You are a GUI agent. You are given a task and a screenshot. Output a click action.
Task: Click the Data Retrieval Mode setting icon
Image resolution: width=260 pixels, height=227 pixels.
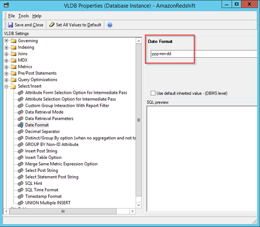(20, 112)
